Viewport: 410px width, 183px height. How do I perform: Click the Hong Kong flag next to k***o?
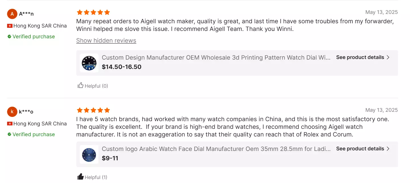pos(9,123)
